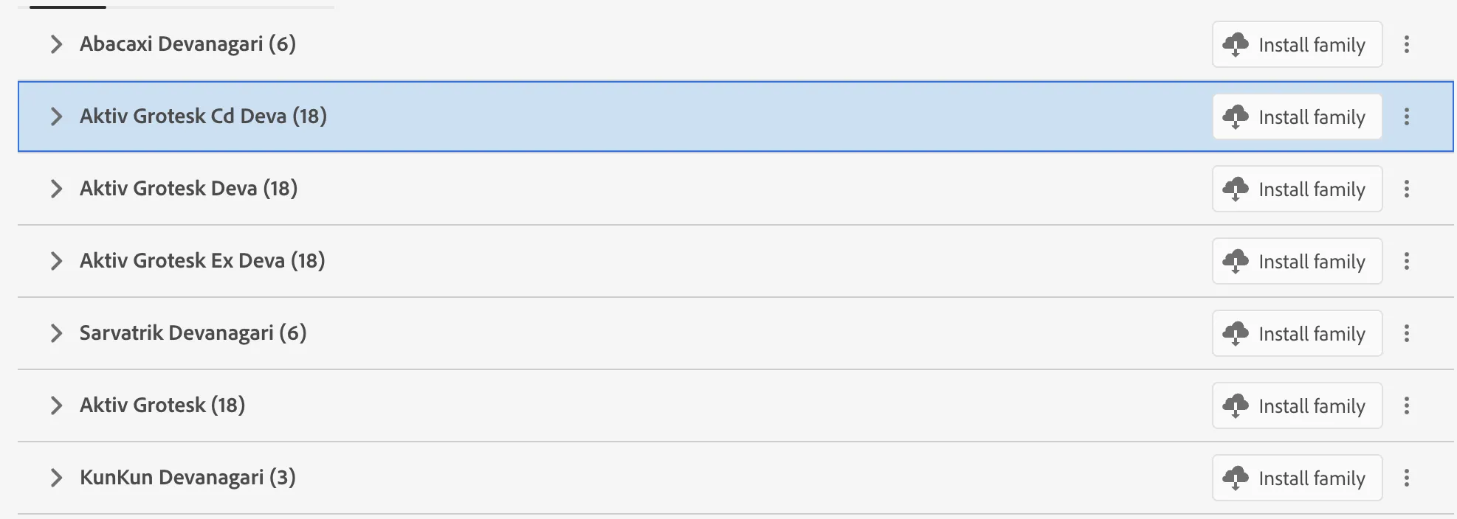Screen dimensions: 1457x519
Task: Click cloud download icon for Aktiv Grotesk Deva
Action: pyautogui.click(x=1236, y=189)
